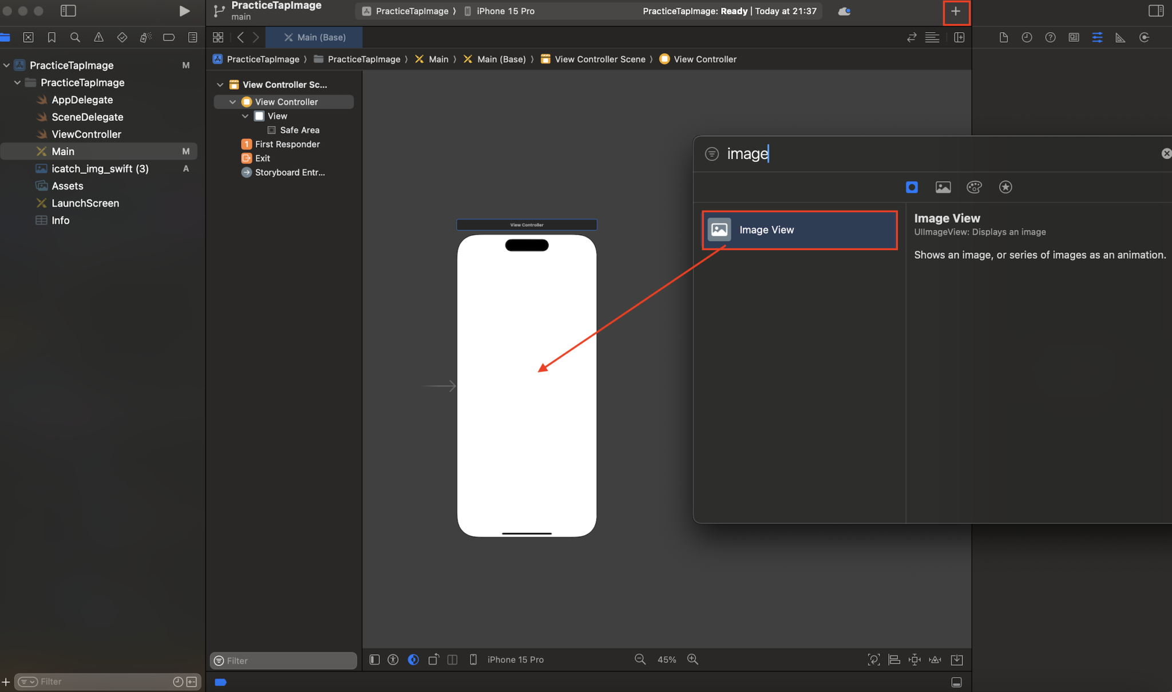1172x692 pixels.
Task: Select the media library photo tab
Action: 943,187
